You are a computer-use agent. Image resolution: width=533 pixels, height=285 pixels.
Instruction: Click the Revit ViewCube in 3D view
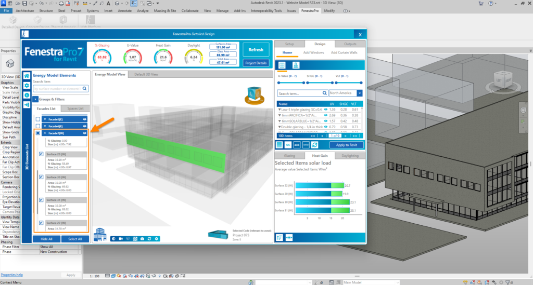(x=504, y=80)
